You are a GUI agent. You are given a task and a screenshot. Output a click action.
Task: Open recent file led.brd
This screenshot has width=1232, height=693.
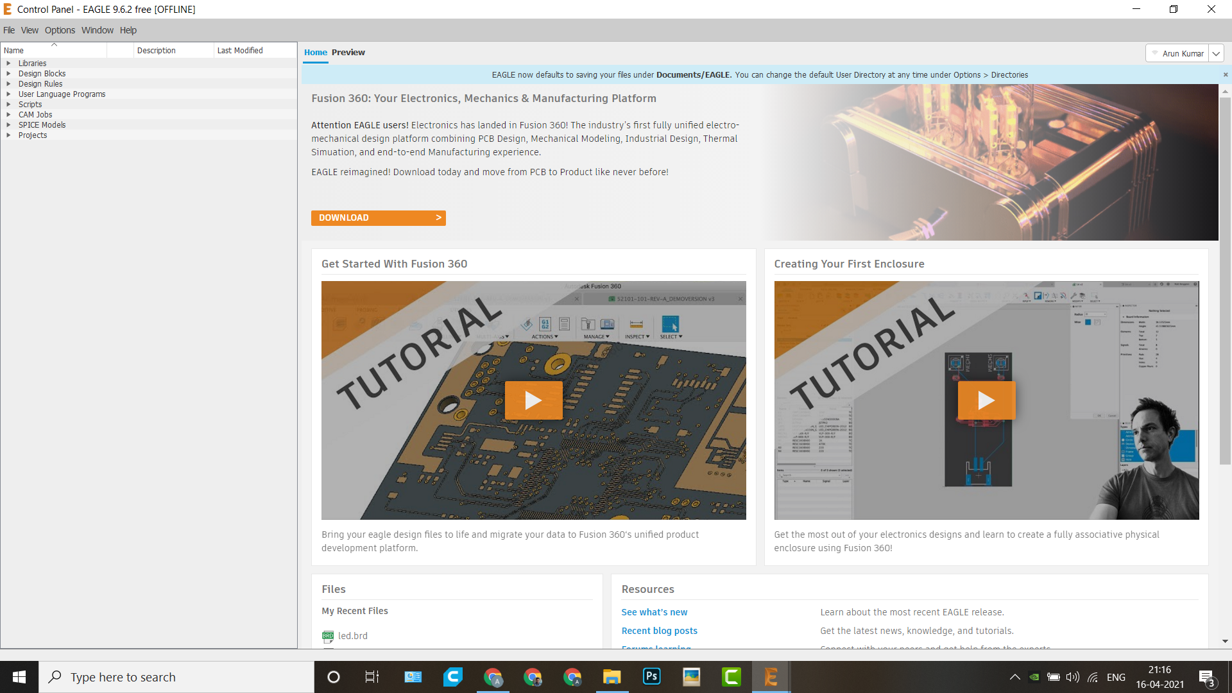click(x=353, y=636)
